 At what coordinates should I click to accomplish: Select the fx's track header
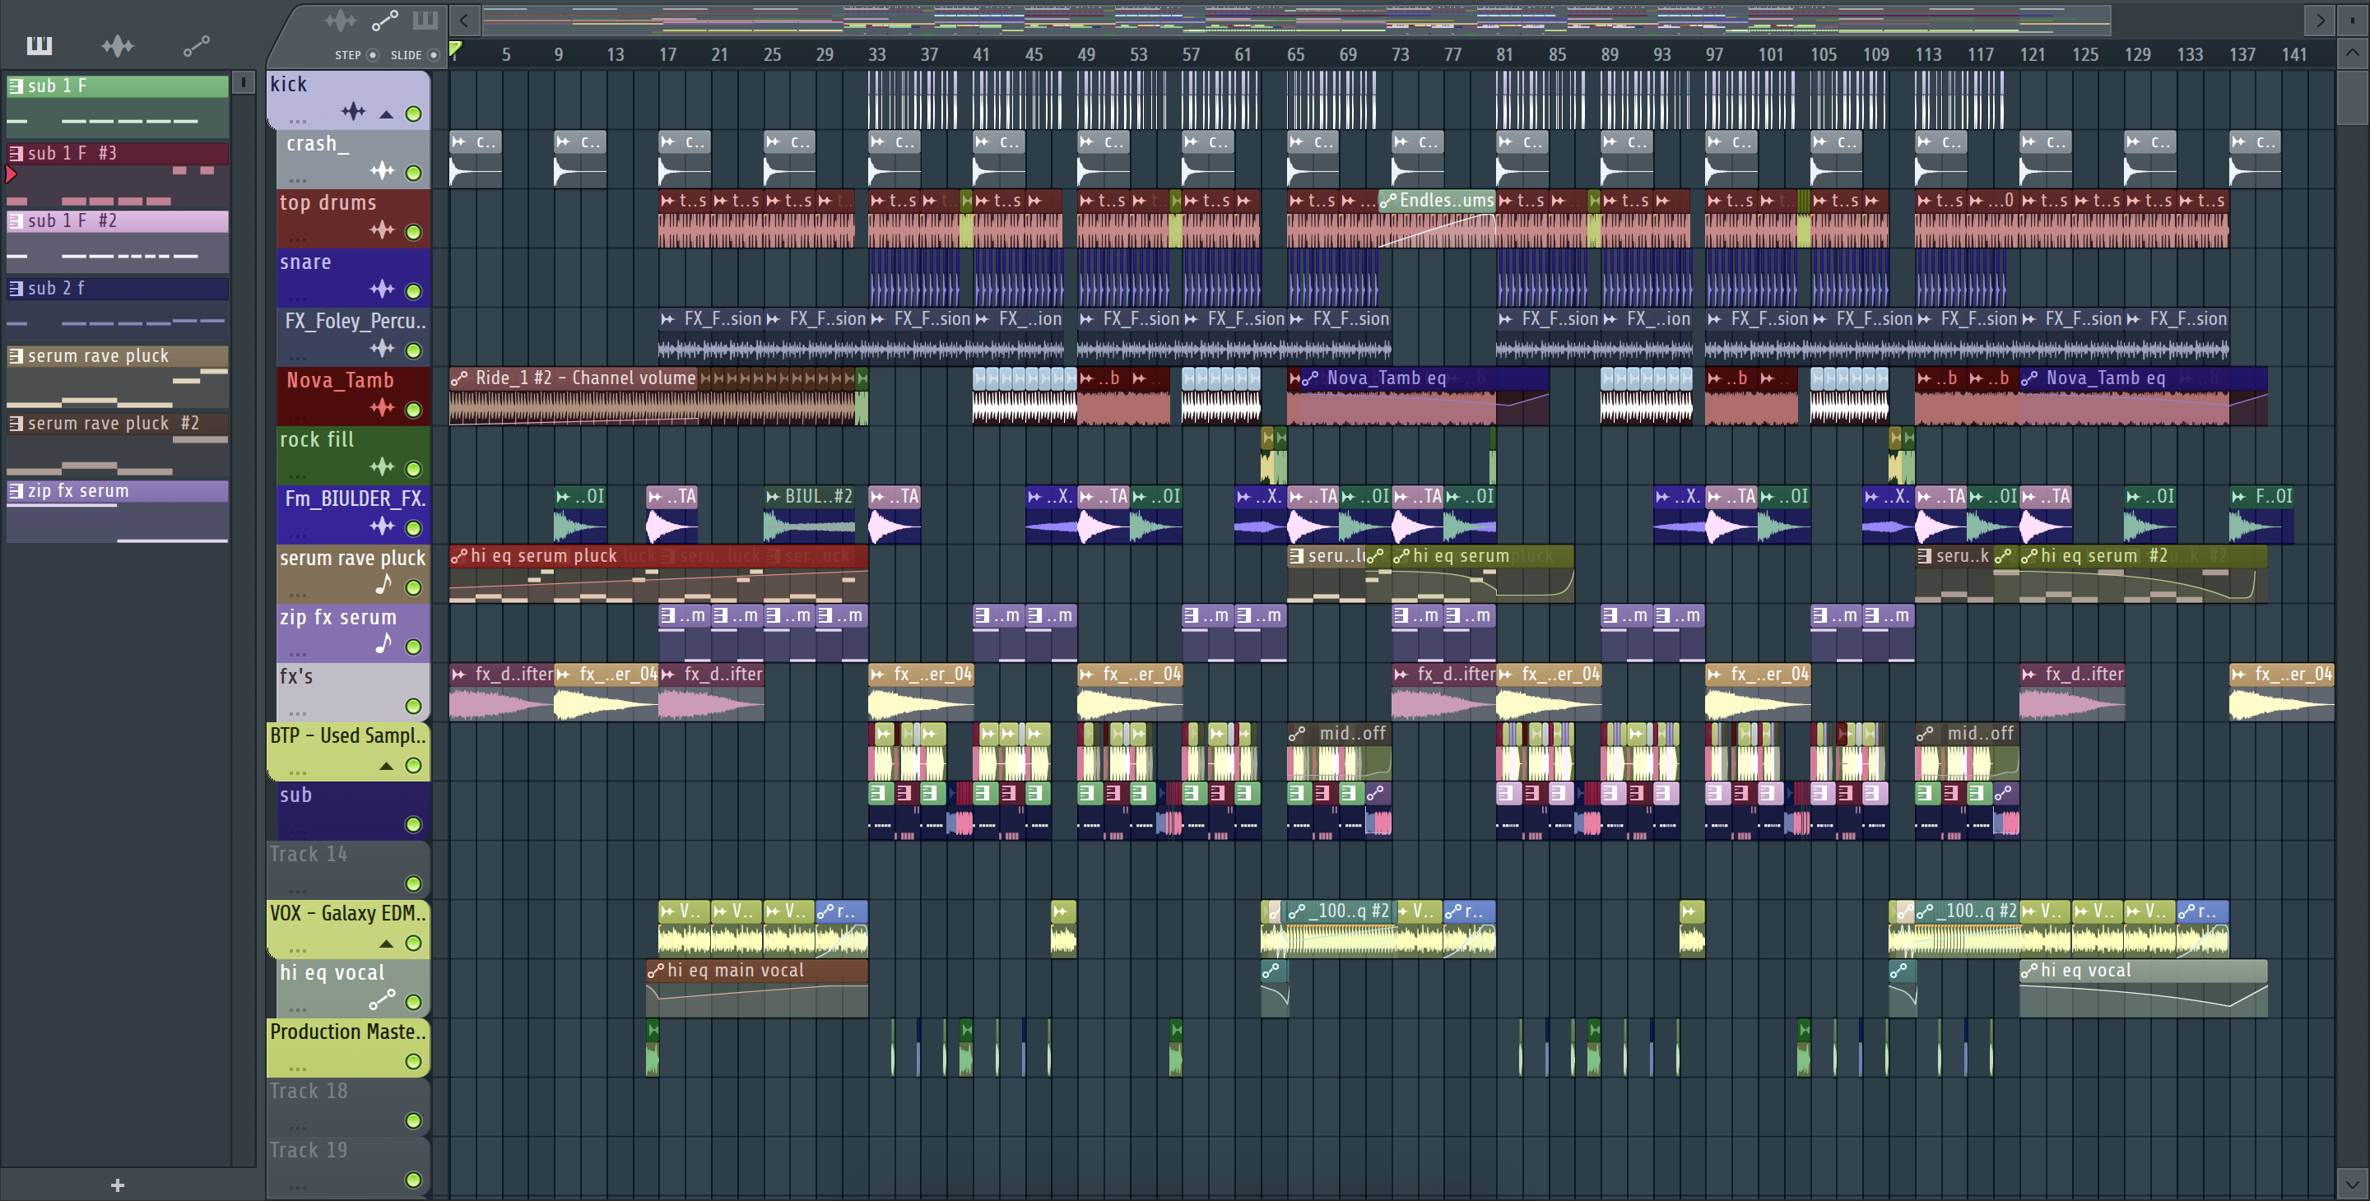pos(353,693)
